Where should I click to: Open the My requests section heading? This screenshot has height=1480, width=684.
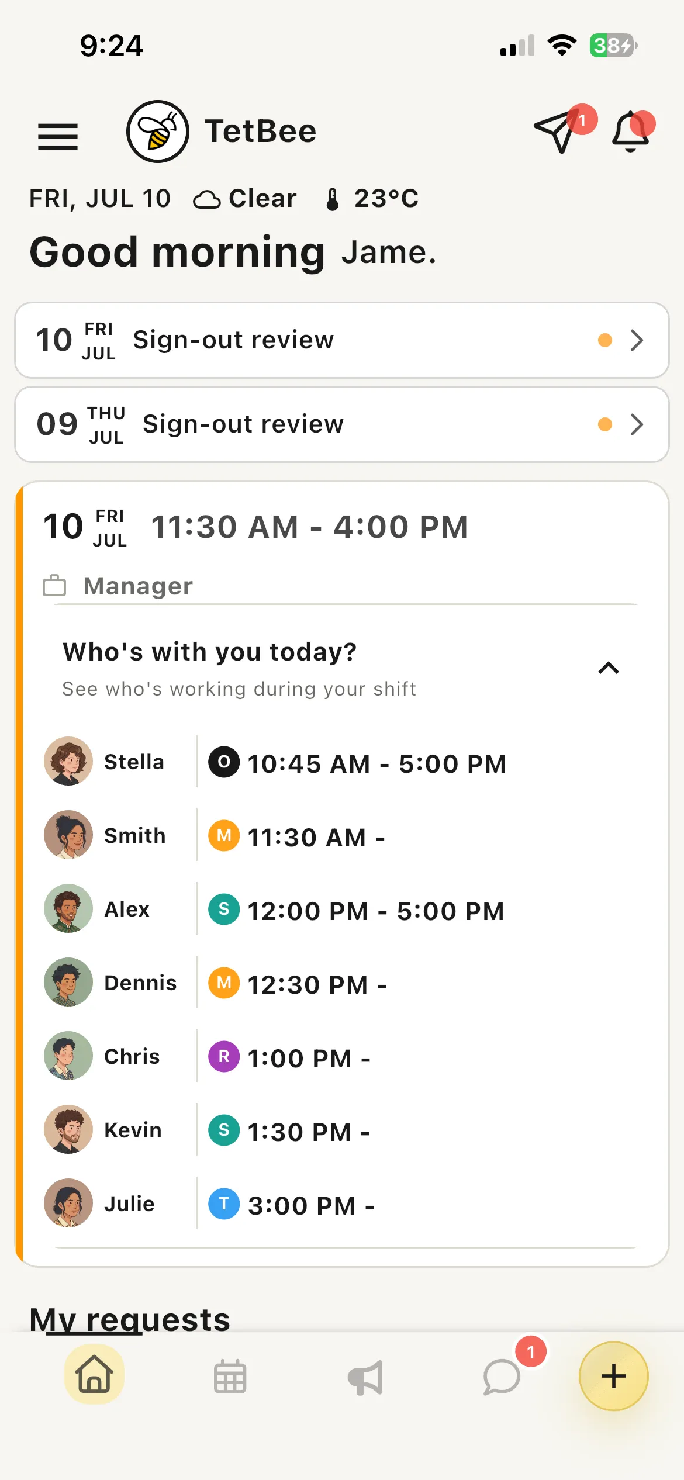pyautogui.click(x=130, y=1320)
